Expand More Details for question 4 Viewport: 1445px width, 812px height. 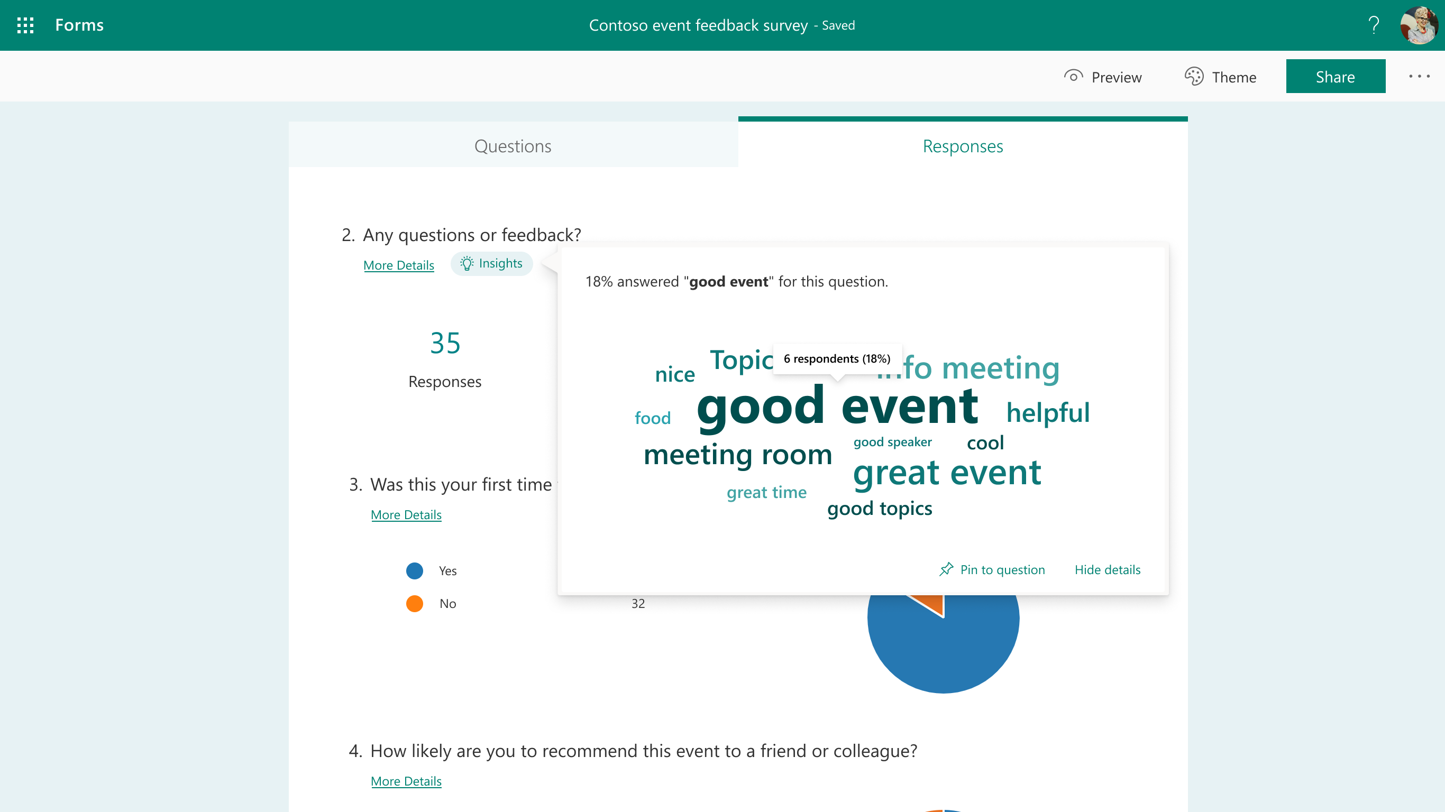(406, 781)
